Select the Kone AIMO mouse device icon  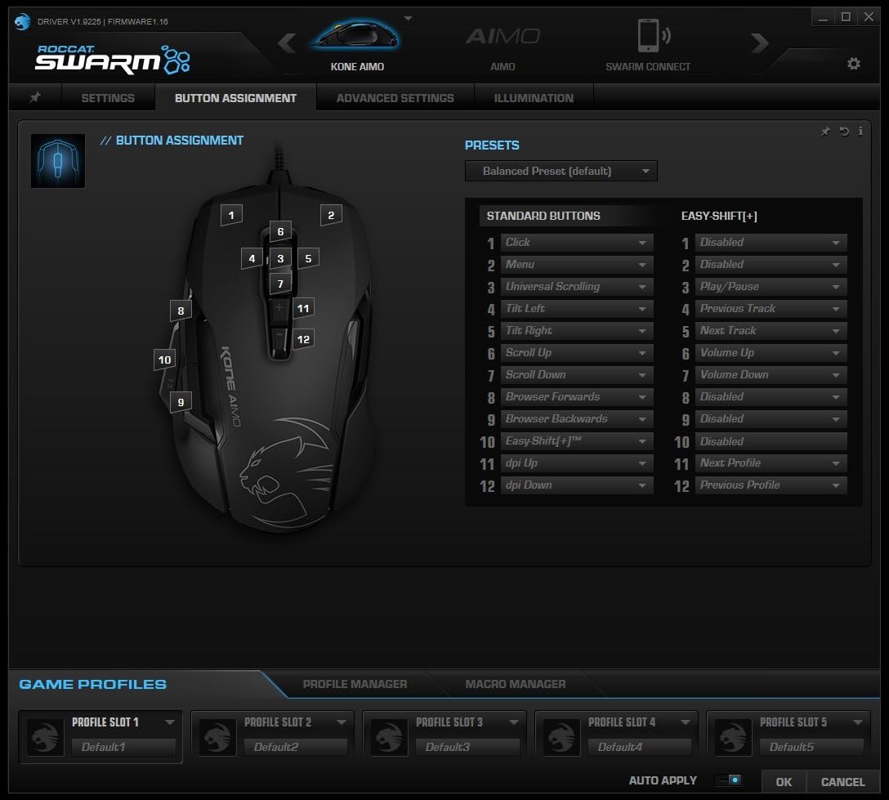pyautogui.click(x=356, y=36)
